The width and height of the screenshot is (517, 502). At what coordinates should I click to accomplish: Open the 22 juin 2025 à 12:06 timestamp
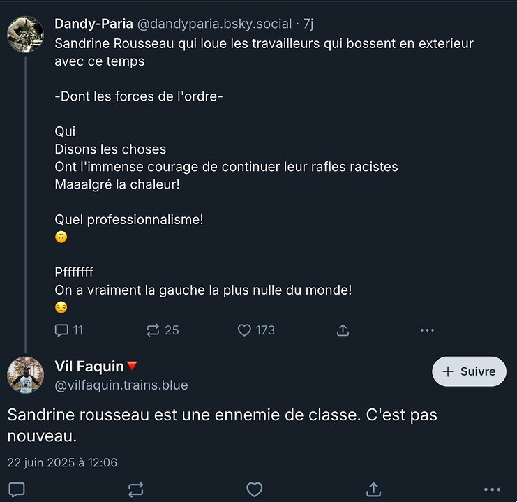tap(62, 462)
